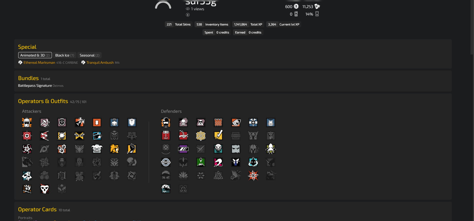Select the Pulse eye operator icon
The image size is (474, 221).
(x=236, y=122)
